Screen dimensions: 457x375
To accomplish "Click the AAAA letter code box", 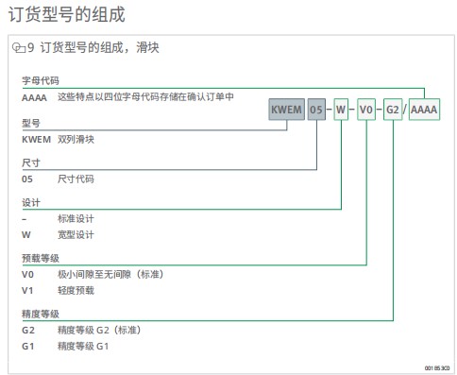I will point(424,110).
